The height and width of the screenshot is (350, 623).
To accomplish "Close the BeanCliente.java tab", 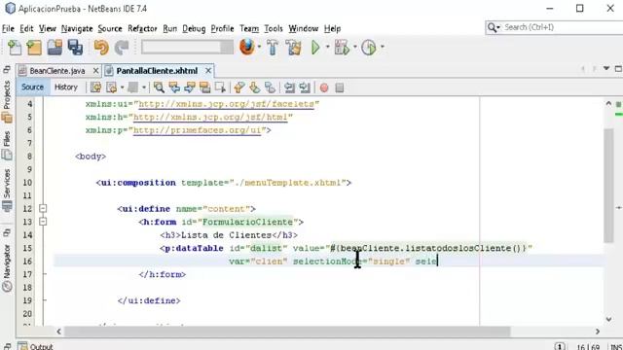I will point(95,71).
